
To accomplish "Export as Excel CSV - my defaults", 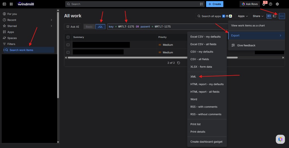I will tap(207, 37).
